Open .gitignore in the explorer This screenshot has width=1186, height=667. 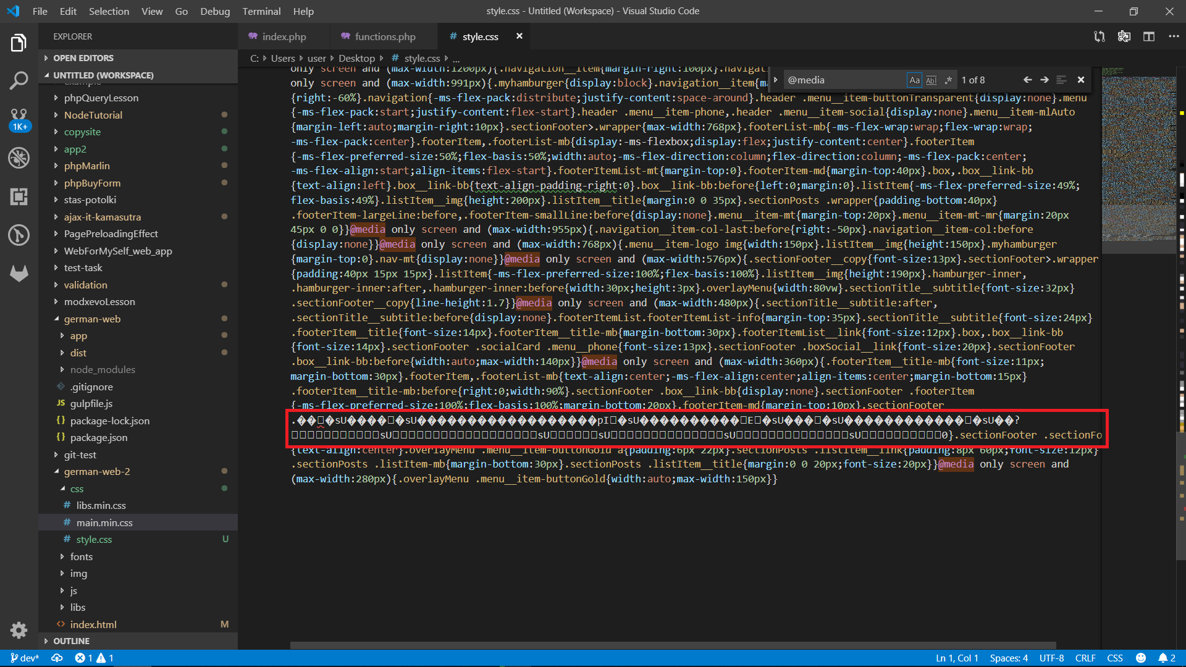click(x=138, y=387)
